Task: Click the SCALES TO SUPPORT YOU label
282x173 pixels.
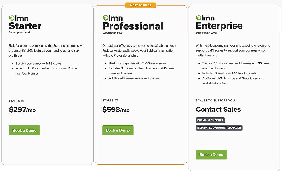Action: coord(215,100)
